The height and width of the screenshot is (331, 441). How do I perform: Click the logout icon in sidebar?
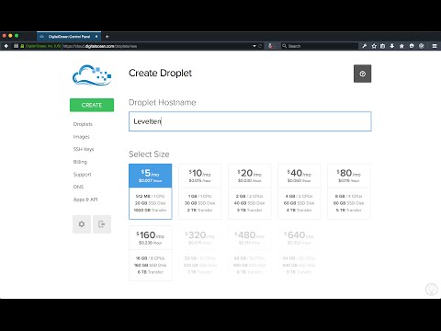click(x=102, y=224)
